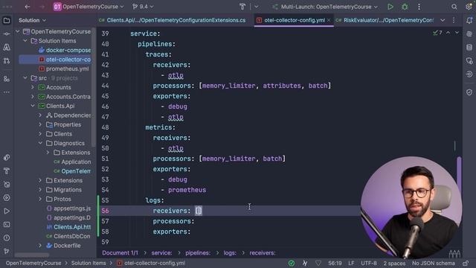The height and width of the screenshot is (268, 476).
Task: Run the Multi-Launch configuration
Action: coord(390,7)
